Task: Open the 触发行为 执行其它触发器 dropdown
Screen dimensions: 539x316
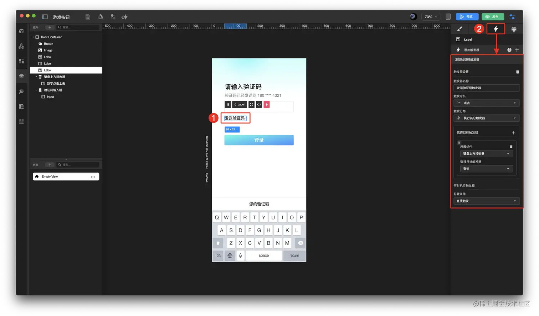Action: [x=487, y=118]
